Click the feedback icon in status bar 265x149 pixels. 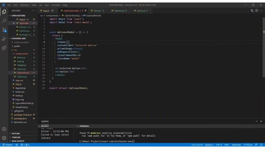pyautogui.click(x=256, y=145)
